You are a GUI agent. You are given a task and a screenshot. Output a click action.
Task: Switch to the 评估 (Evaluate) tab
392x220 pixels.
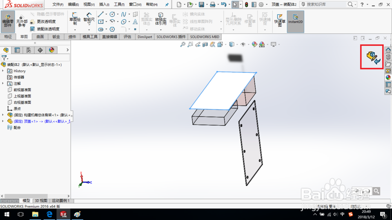click(x=127, y=37)
